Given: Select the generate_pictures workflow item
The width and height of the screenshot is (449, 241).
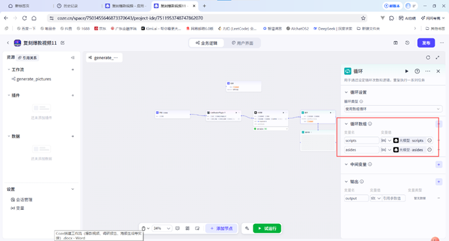Looking at the screenshot, I should pos(34,79).
